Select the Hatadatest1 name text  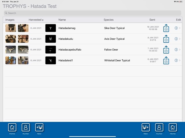pyautogui.click(x=66, y=60)
